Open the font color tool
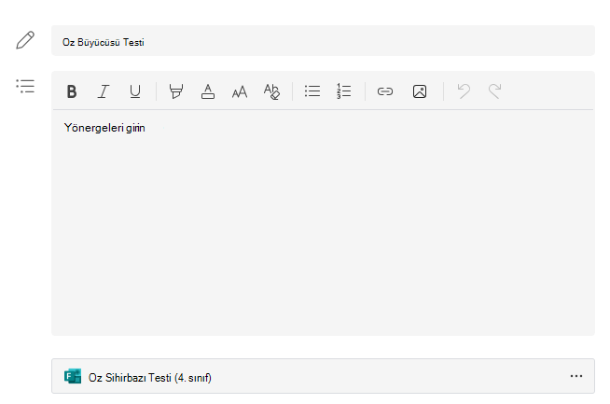Screen dimensions: 610x404 [208, 91]
